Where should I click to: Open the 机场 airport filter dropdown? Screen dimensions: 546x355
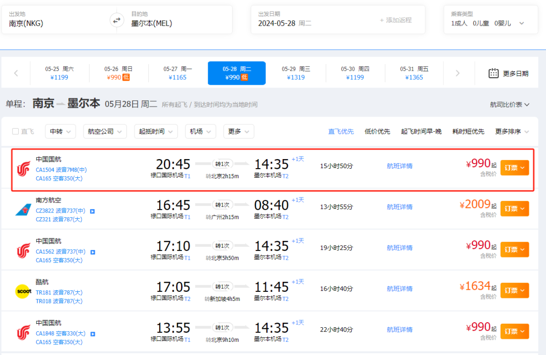[x=200, y=131]
